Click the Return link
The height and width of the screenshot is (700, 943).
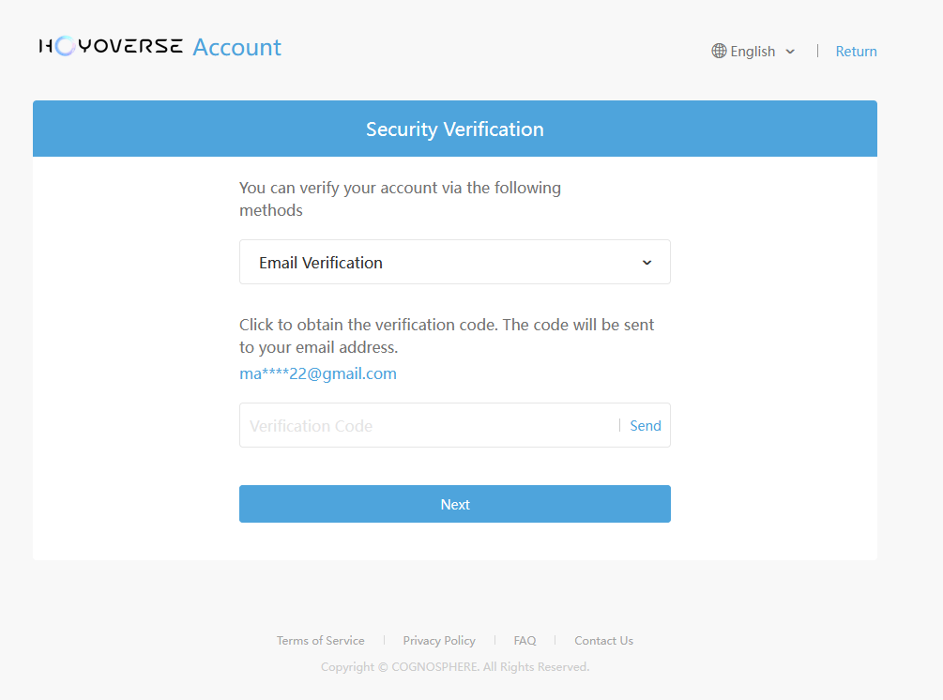pos(856,52)
